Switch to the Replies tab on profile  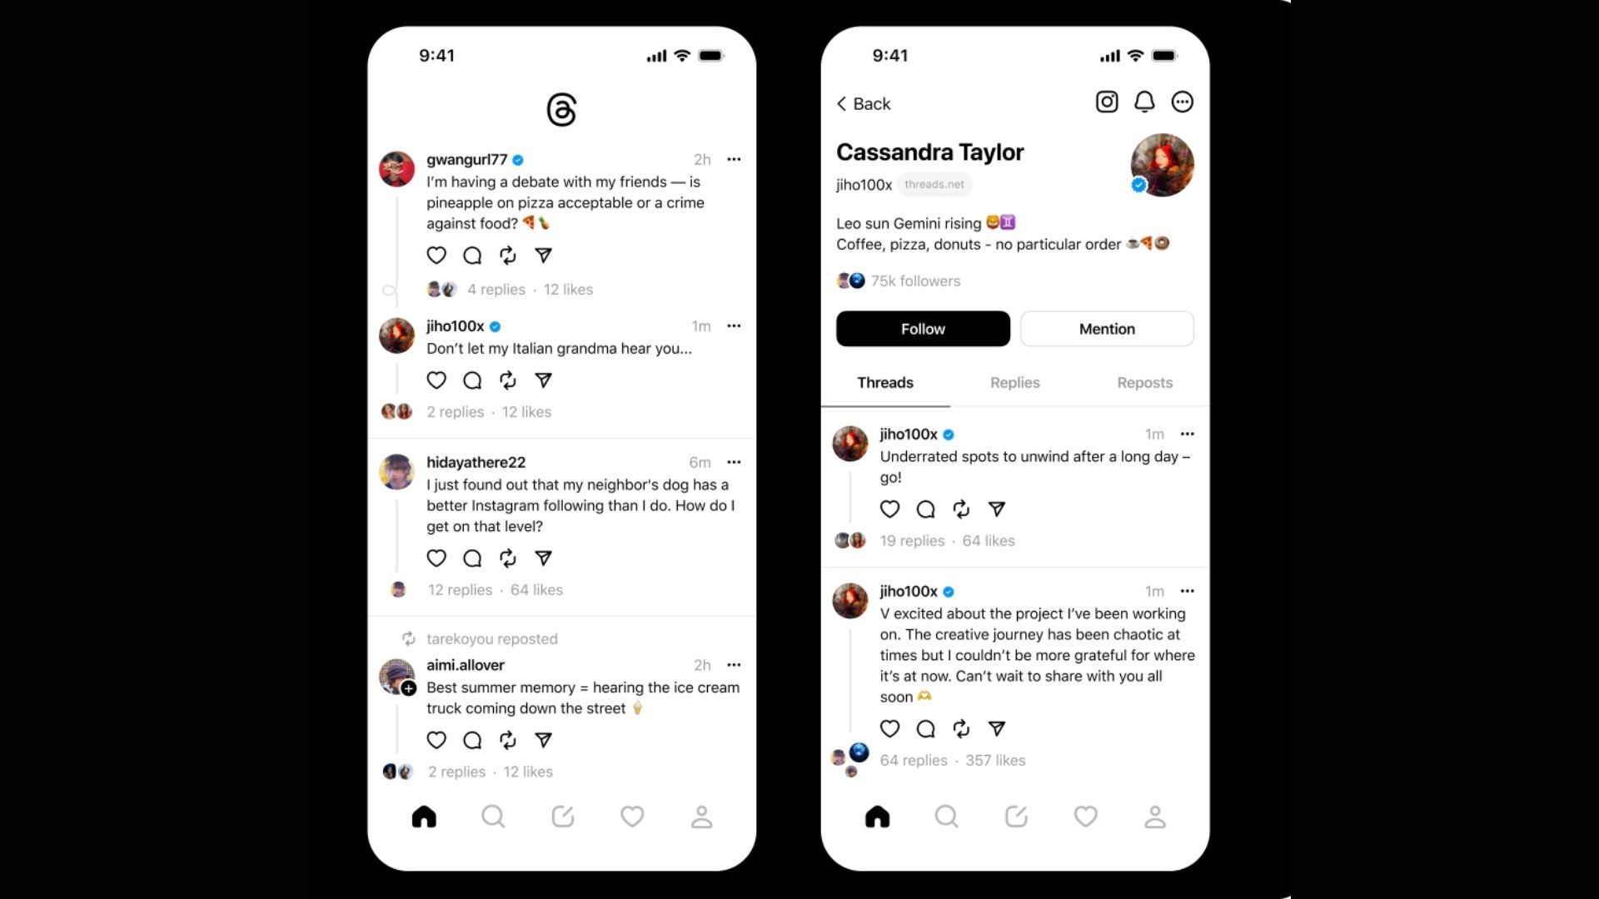coord(1013,382)
